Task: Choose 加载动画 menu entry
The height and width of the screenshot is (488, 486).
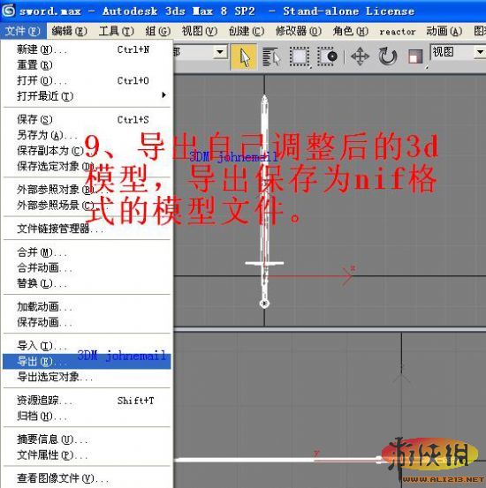Action: coord(87,306)
